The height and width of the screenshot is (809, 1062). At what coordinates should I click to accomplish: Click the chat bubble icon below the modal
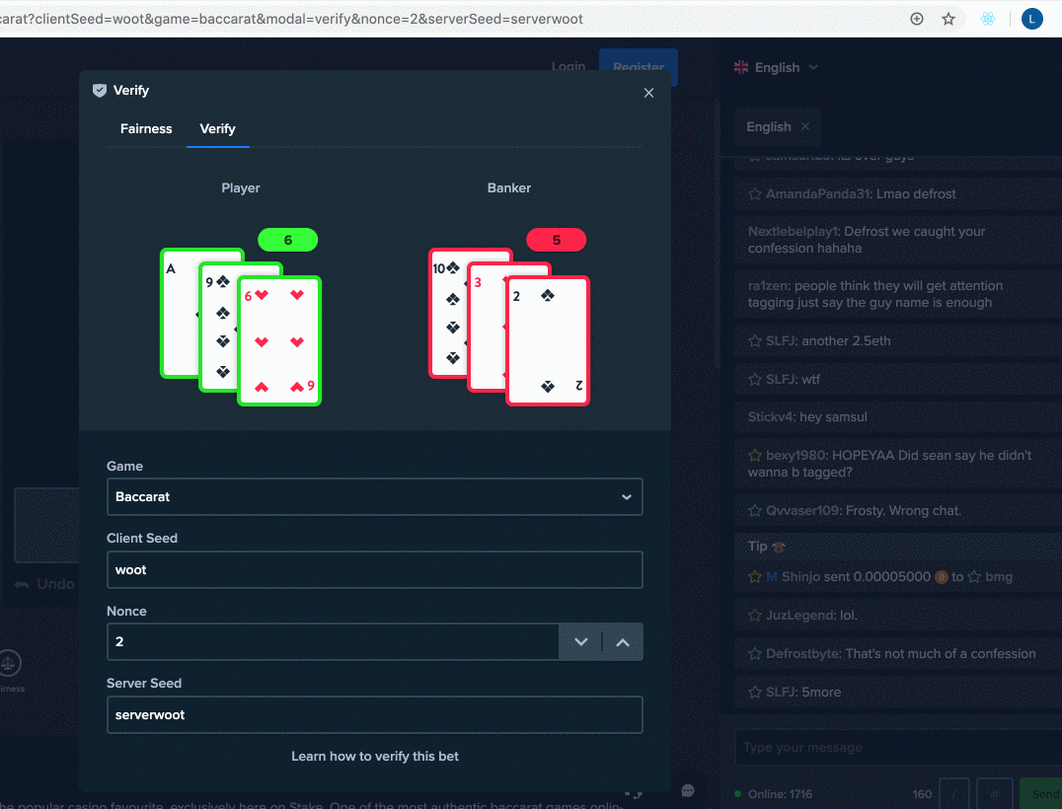688,790
